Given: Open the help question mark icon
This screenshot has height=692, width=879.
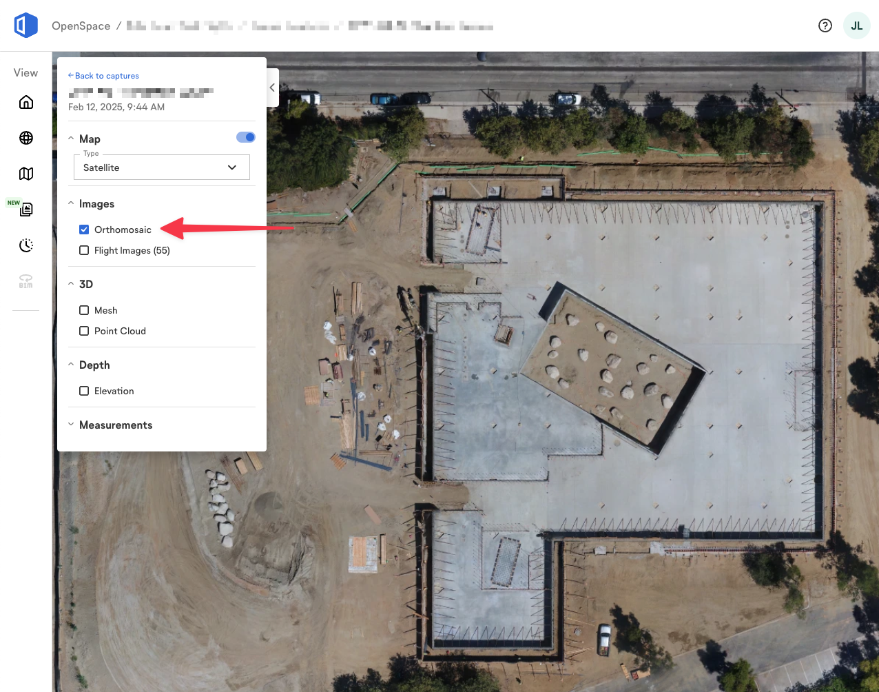Looking at the screenshot, I should pyautogui.click(x=825, y=26).
